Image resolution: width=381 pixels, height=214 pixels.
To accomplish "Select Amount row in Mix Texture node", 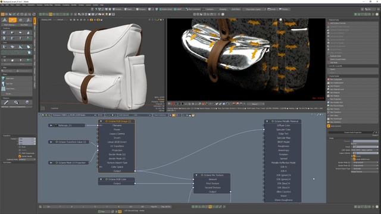I will pyautogui.click(x=213, y=180).
